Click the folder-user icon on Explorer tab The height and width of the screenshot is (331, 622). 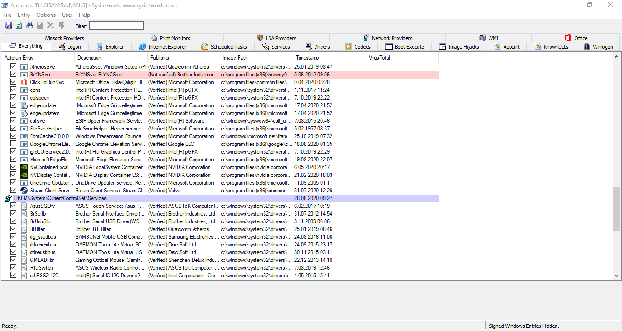tap(100, 46)
